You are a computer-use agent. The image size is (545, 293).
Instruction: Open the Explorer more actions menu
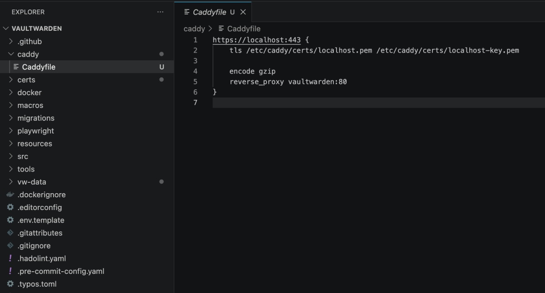click(160, 12)
